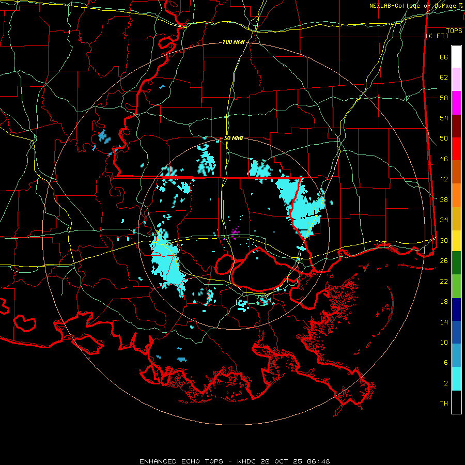Screen dimensions: 465x465
Task: Select the black TH swatch at the legend bottom
Action: [456, 402]
